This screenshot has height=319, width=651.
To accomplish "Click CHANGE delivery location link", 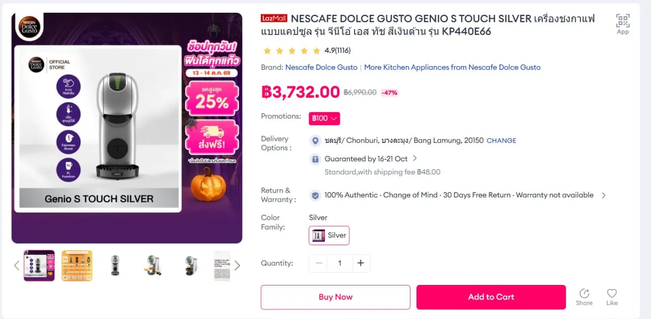I will coord(501,140).
